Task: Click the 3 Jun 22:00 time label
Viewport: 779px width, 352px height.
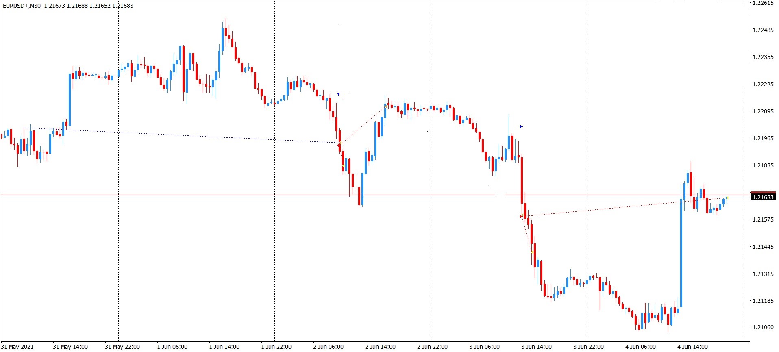Action: pyautogui.click(x=589, y=347)
